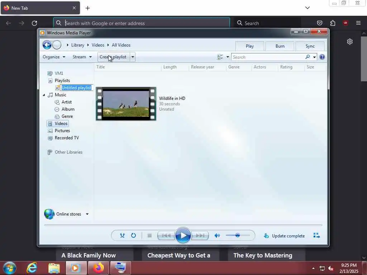Open the Firefox application menu
The width and height of the screenshot is (367, 275).
click(x=358, y=23)
